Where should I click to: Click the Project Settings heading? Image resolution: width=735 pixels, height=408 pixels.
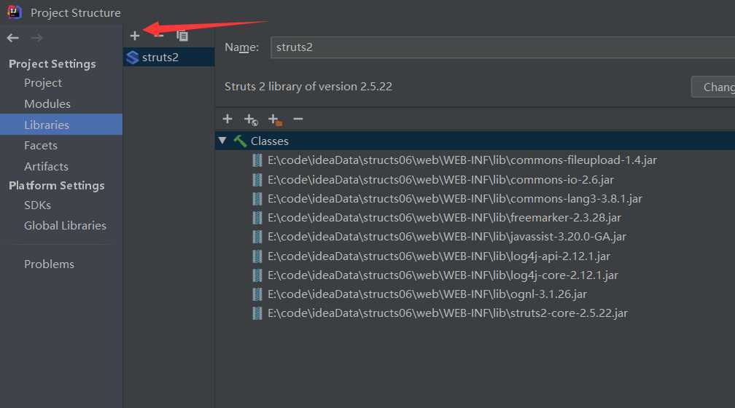[52, 63]
